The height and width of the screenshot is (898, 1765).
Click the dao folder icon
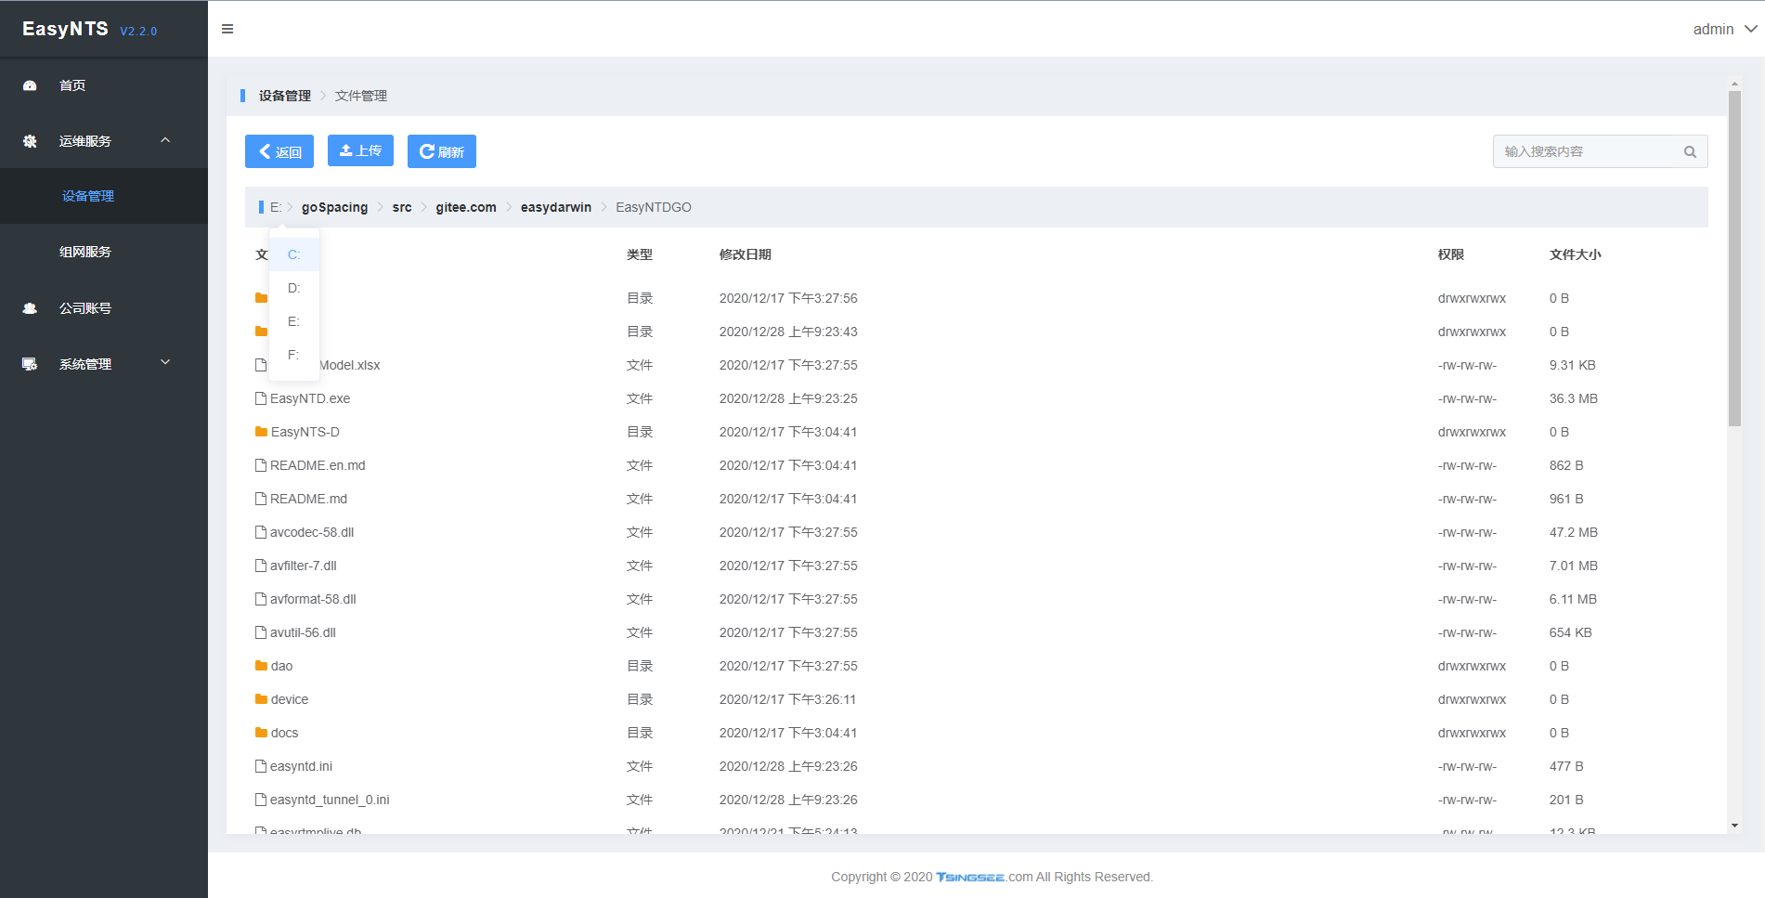(x=261, y=666)
